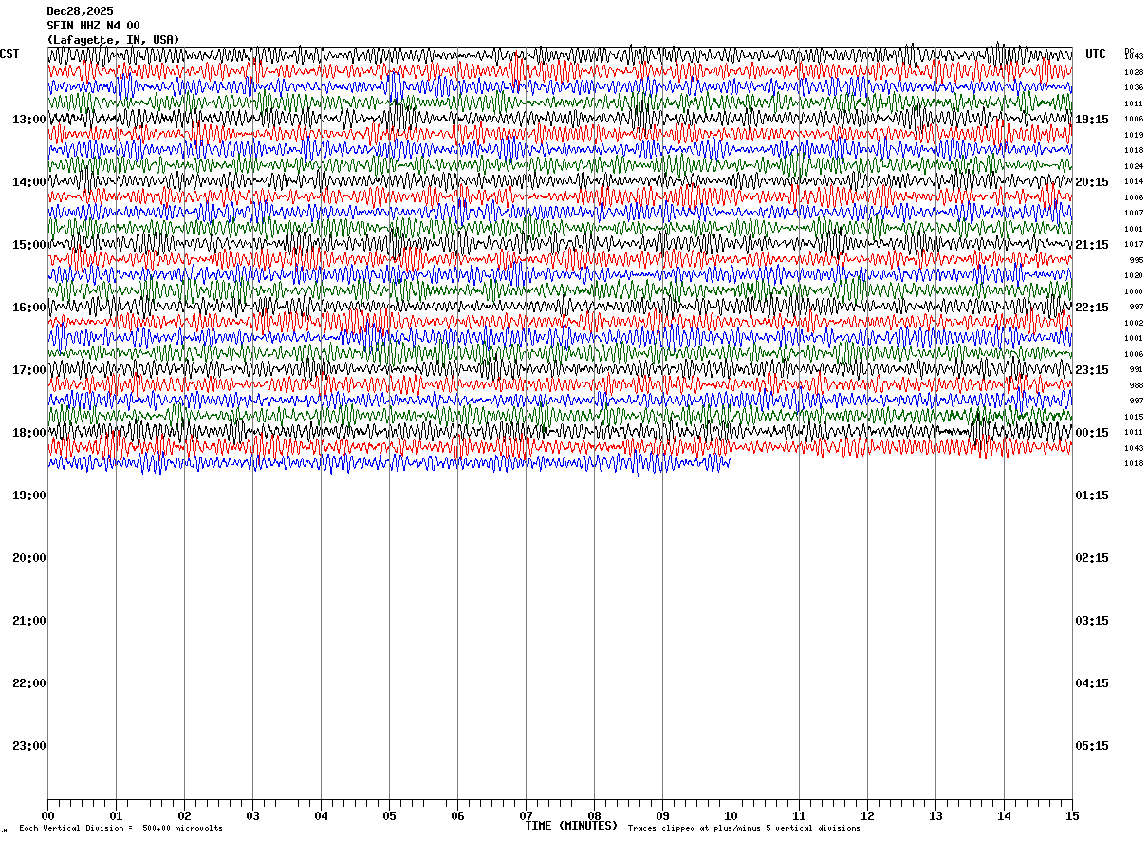This screenshot has width=1148, height=841.
Task: Select the DC offset value 1015
Action: pyautogui.click(x=1134, y=417)
